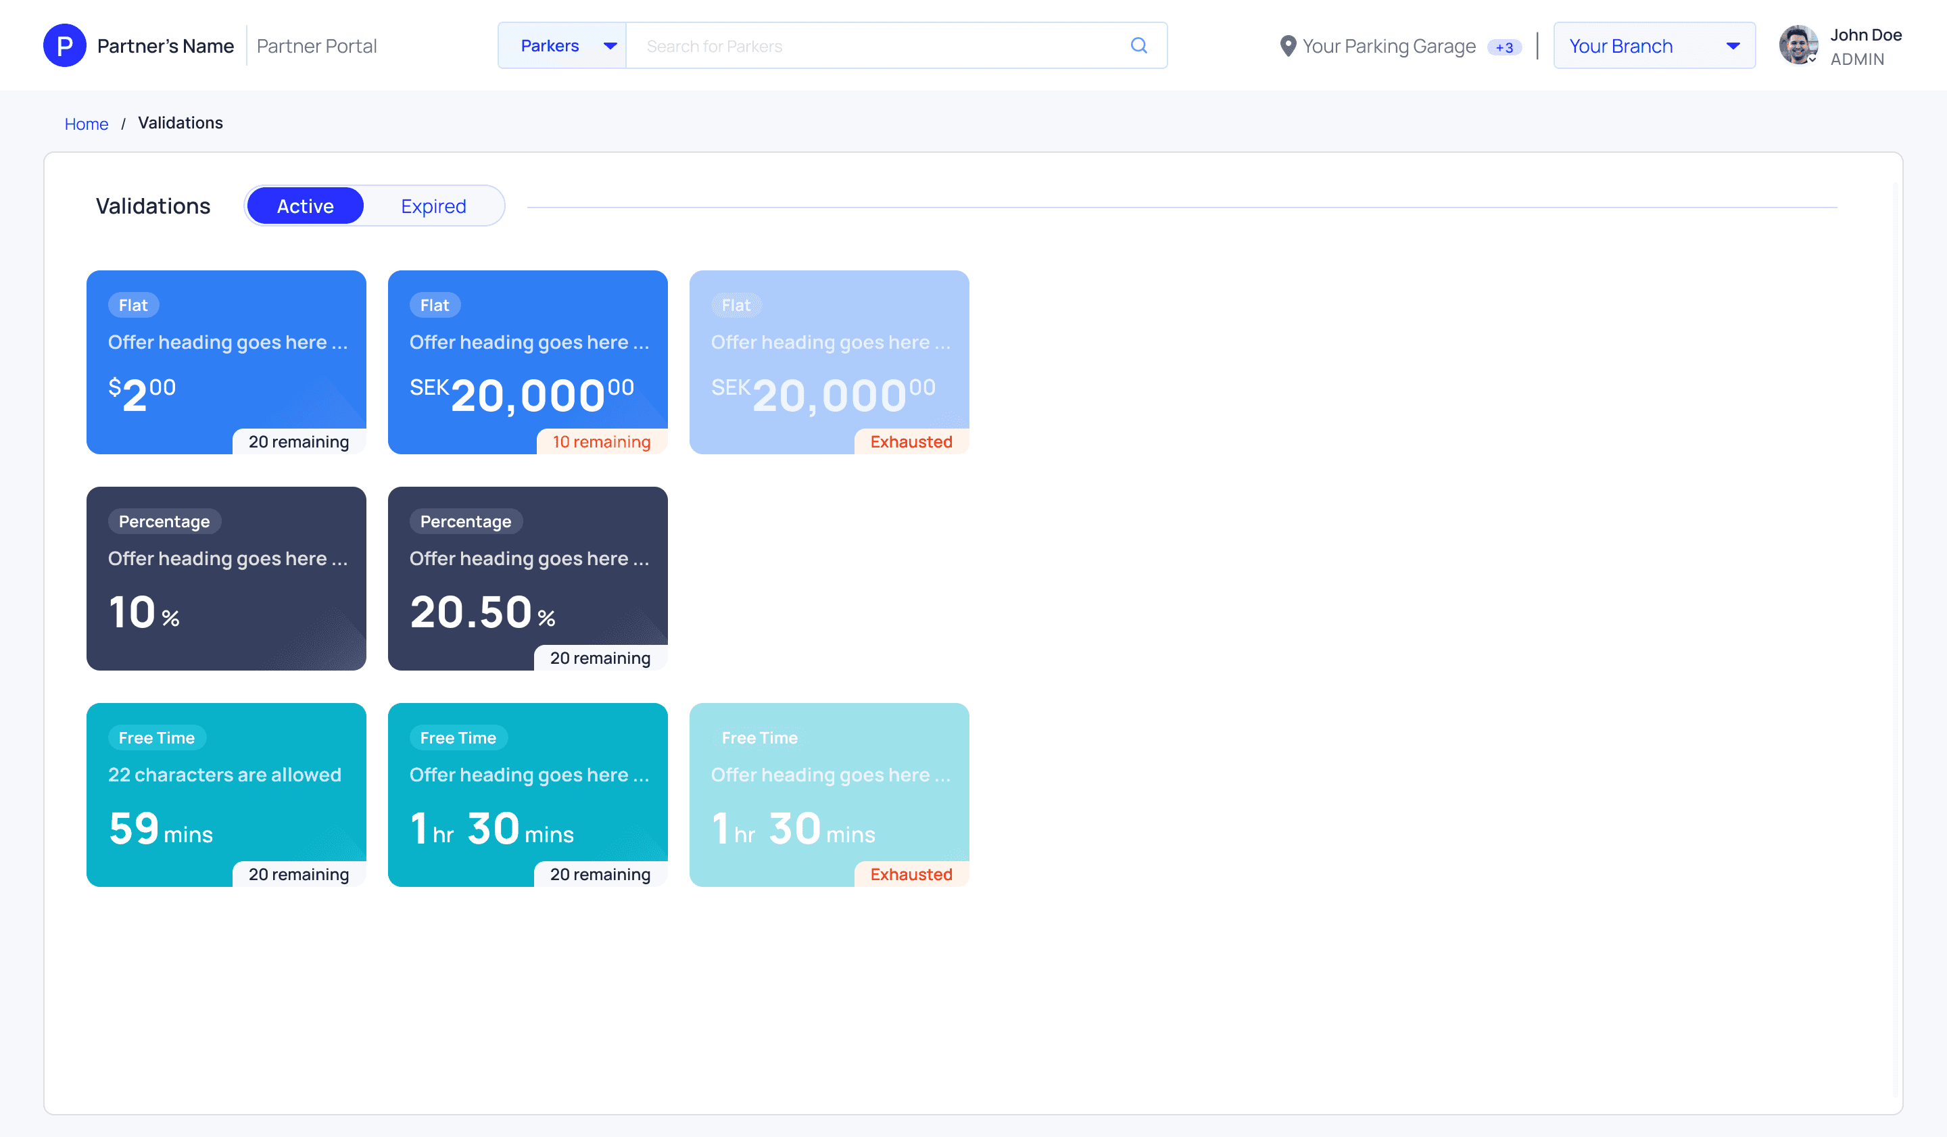Switch to the Expired validations toggle

pyautogui.click(x=433, y=206)
